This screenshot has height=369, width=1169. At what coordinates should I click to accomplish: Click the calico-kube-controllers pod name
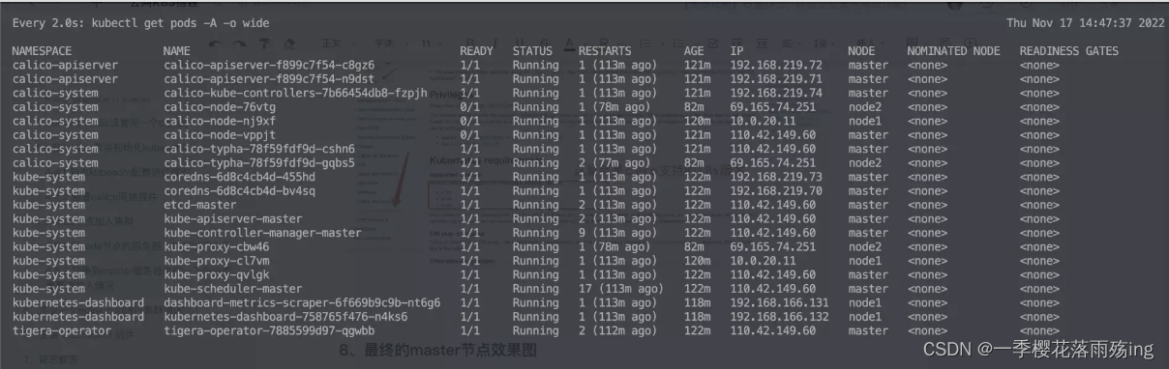(x=295, y=94)
